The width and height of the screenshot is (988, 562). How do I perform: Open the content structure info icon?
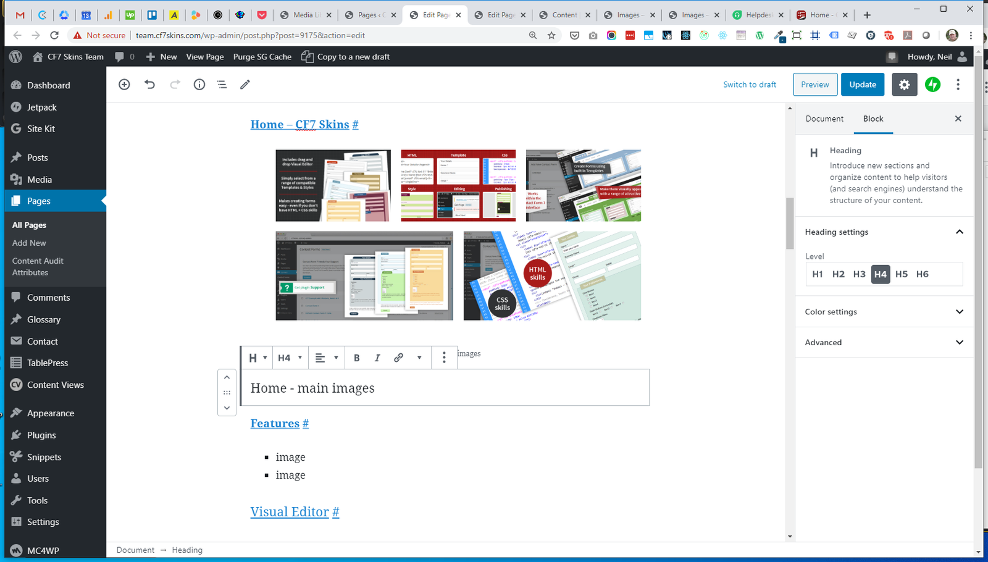pos(199,85)
